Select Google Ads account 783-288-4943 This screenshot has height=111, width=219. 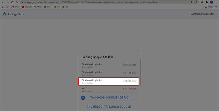(109, 82)
